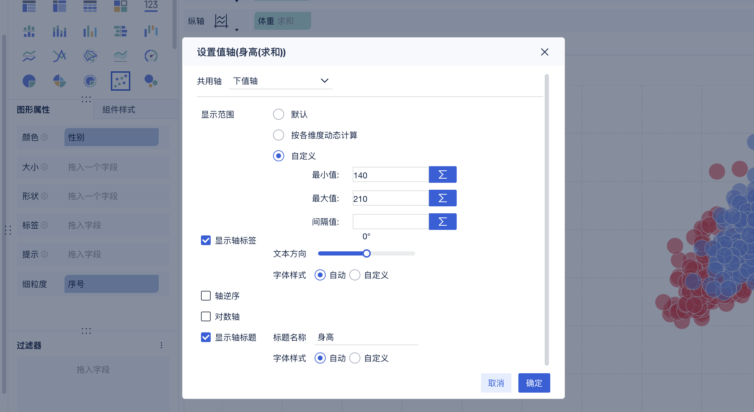
Task: Switch to the 组件样式 tab
Action: (119, 110)
